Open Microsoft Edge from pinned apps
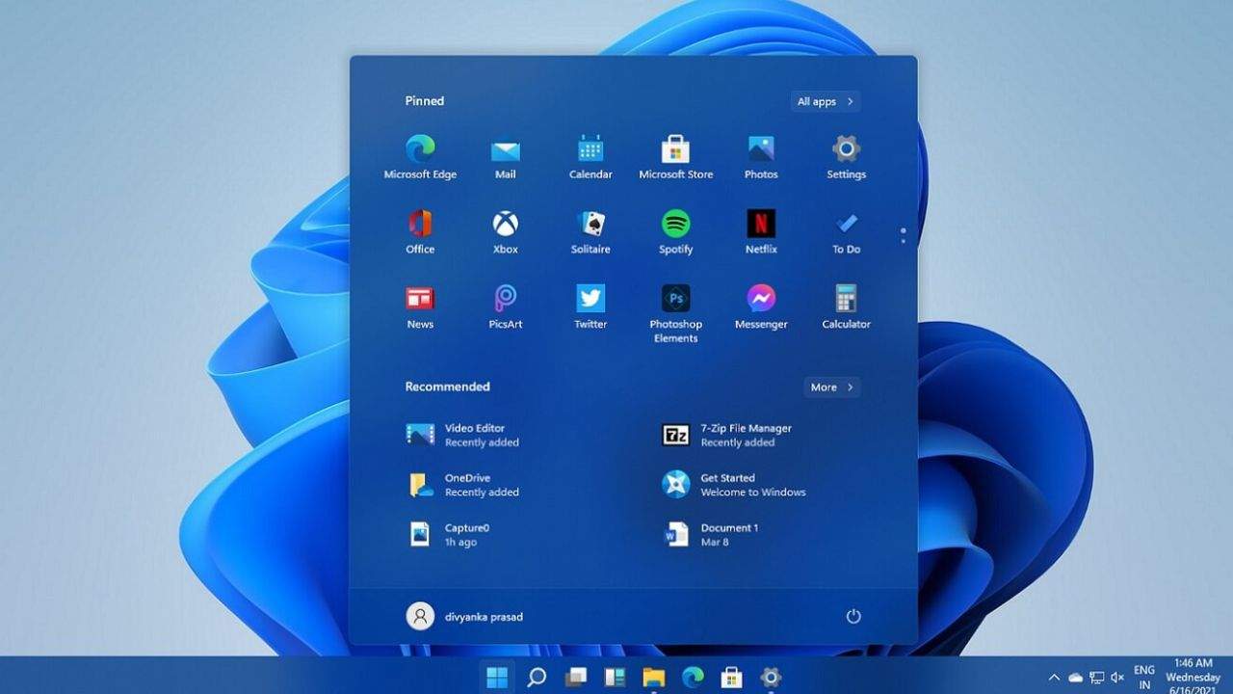The width and height of the screenshot is (1233, 694). 420,157
